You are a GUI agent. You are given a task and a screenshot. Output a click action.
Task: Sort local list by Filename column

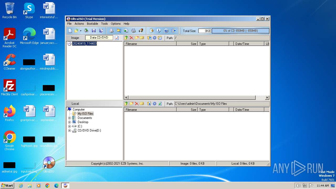150,110
